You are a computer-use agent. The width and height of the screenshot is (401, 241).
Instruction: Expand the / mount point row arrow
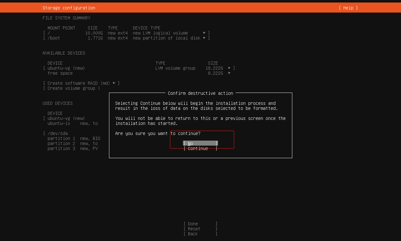204,33
